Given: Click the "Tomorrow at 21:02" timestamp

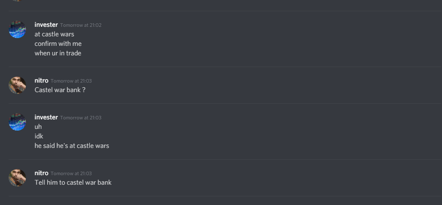Looking at the screenshot, I should pos(81,25).
